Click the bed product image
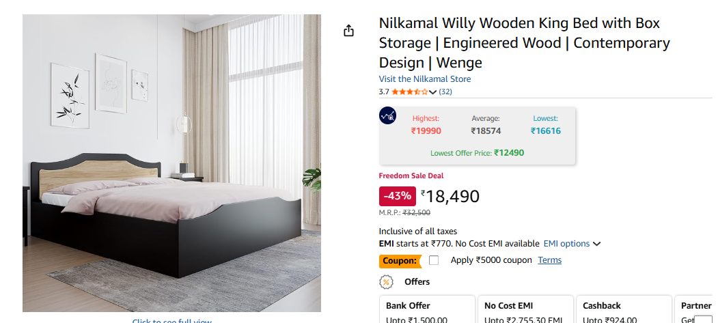Screen dimensions: 718x323 [171, 163]
